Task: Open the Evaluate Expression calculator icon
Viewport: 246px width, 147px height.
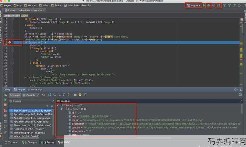Action: 75,95
